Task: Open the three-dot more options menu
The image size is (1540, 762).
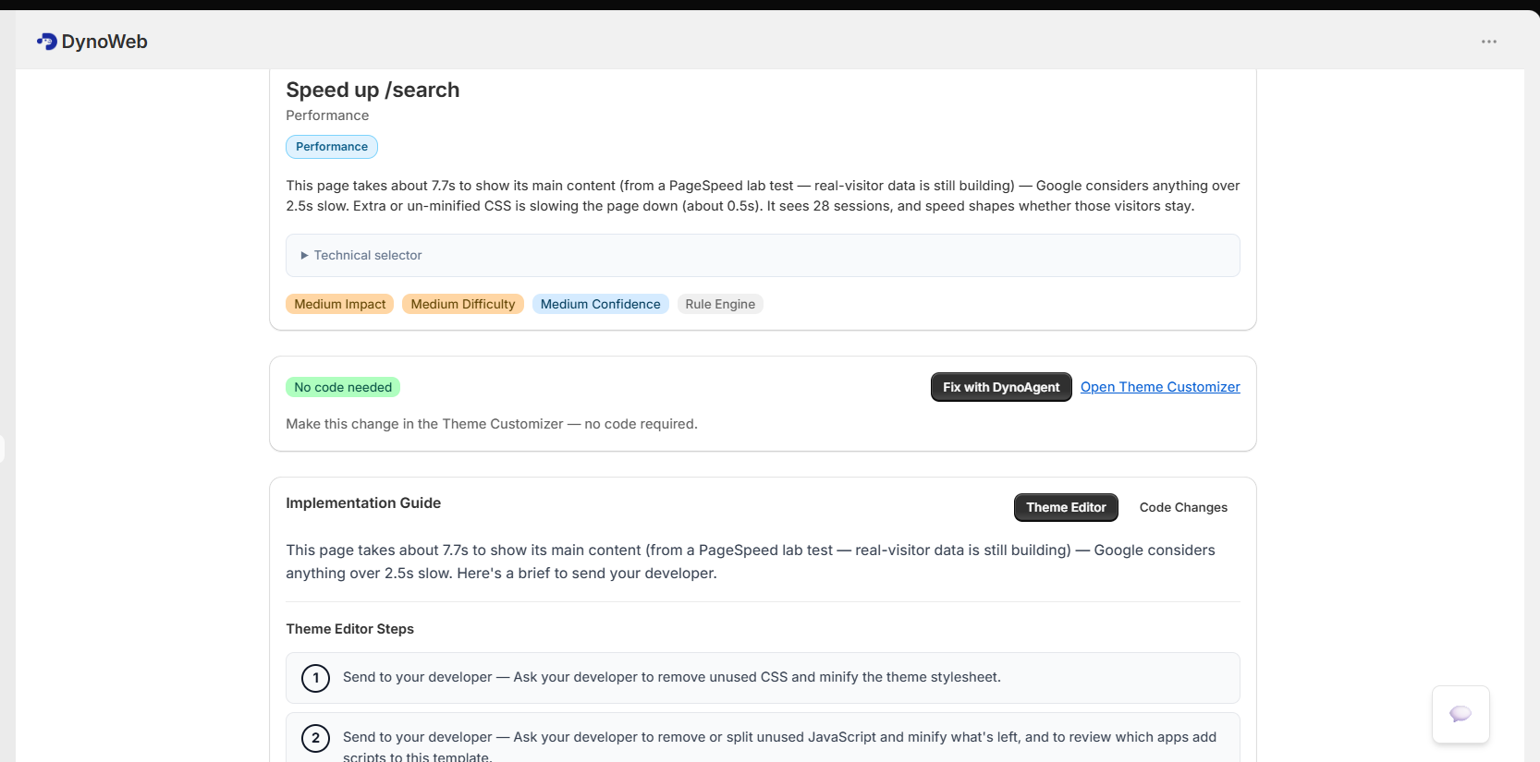Action: pyautogui.click(x=1488, y=42)
